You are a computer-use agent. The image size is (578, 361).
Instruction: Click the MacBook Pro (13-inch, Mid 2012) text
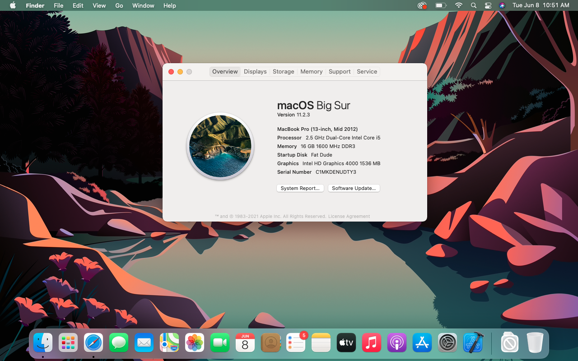317,129
